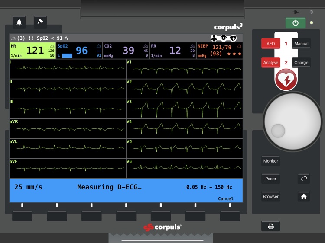Select the V6 ECG curve
The height and width of the screenshot is (243, 325).
pyautogui.click(x=185, y=168)
